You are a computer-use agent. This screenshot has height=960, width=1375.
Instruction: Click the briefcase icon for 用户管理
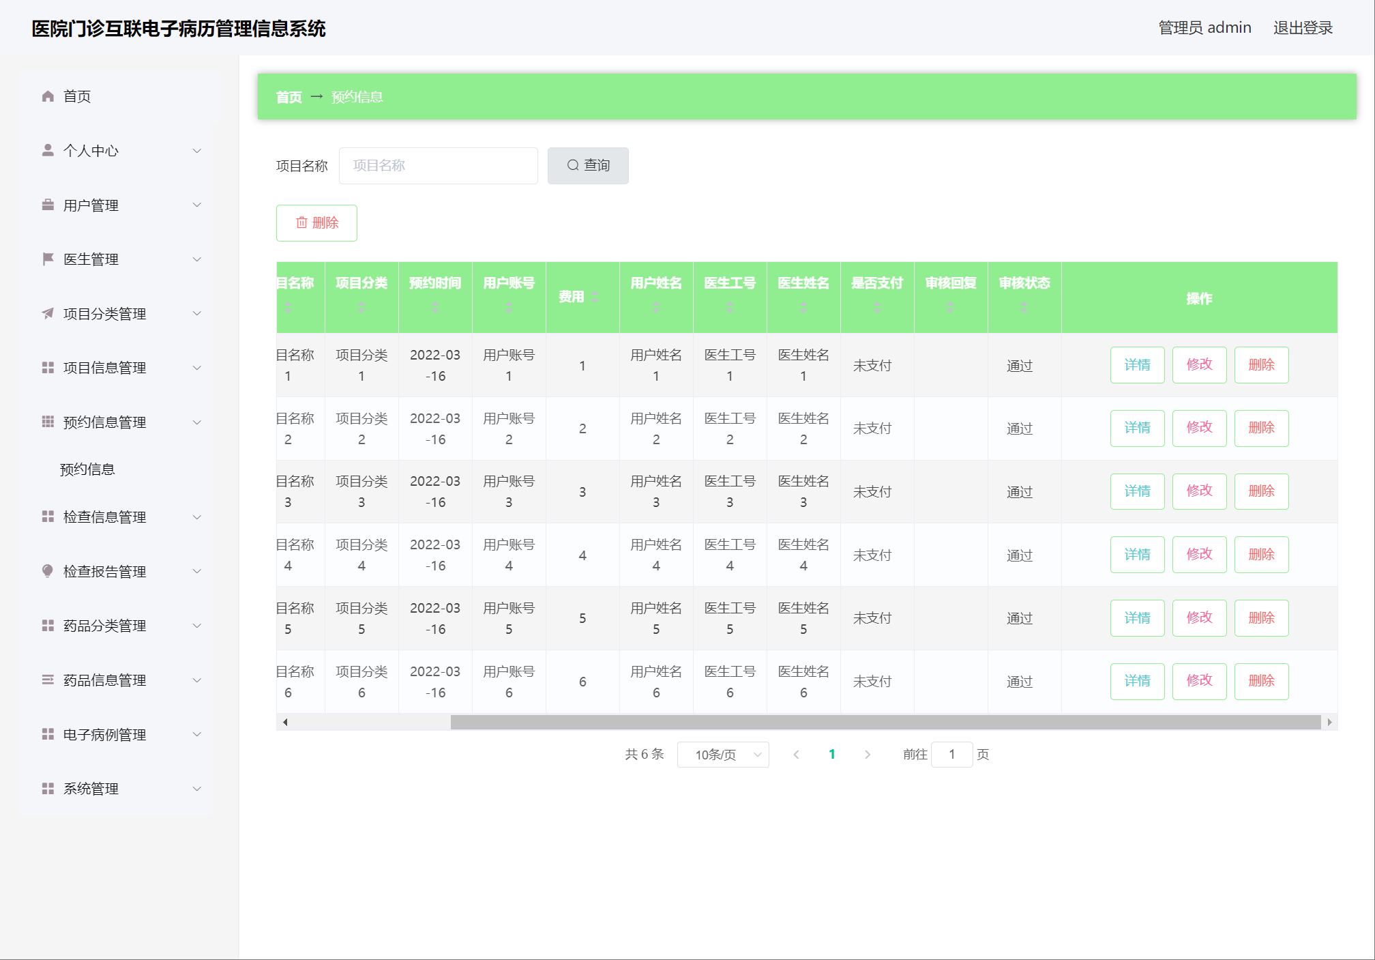click(x=48, y=205)
